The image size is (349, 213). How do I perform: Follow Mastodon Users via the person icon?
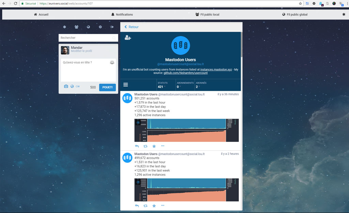pos(127,37)
